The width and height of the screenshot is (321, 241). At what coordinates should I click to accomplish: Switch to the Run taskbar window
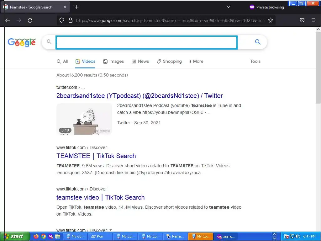(100, 236)
